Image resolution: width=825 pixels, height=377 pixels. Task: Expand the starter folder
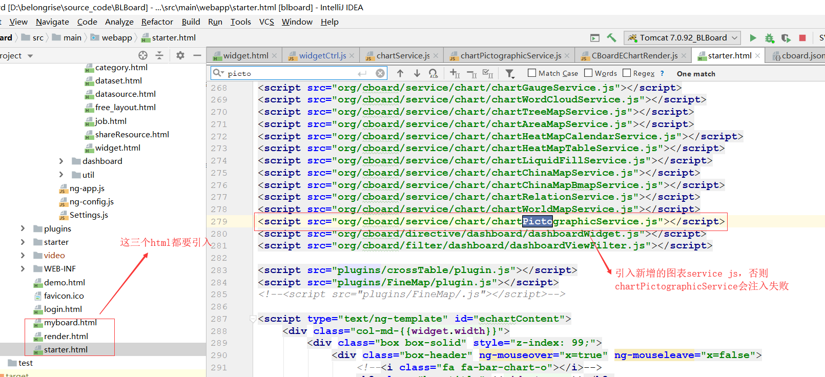click(23, 242)
